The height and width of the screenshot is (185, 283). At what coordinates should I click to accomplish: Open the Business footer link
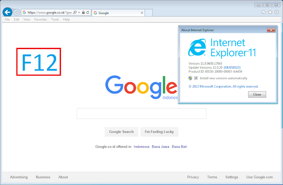pos(43,177)
